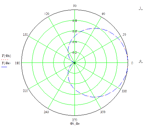Viewport: 145px width, 130px height.
Task: Click the 60 degree angle label
Action: point(103,14)
